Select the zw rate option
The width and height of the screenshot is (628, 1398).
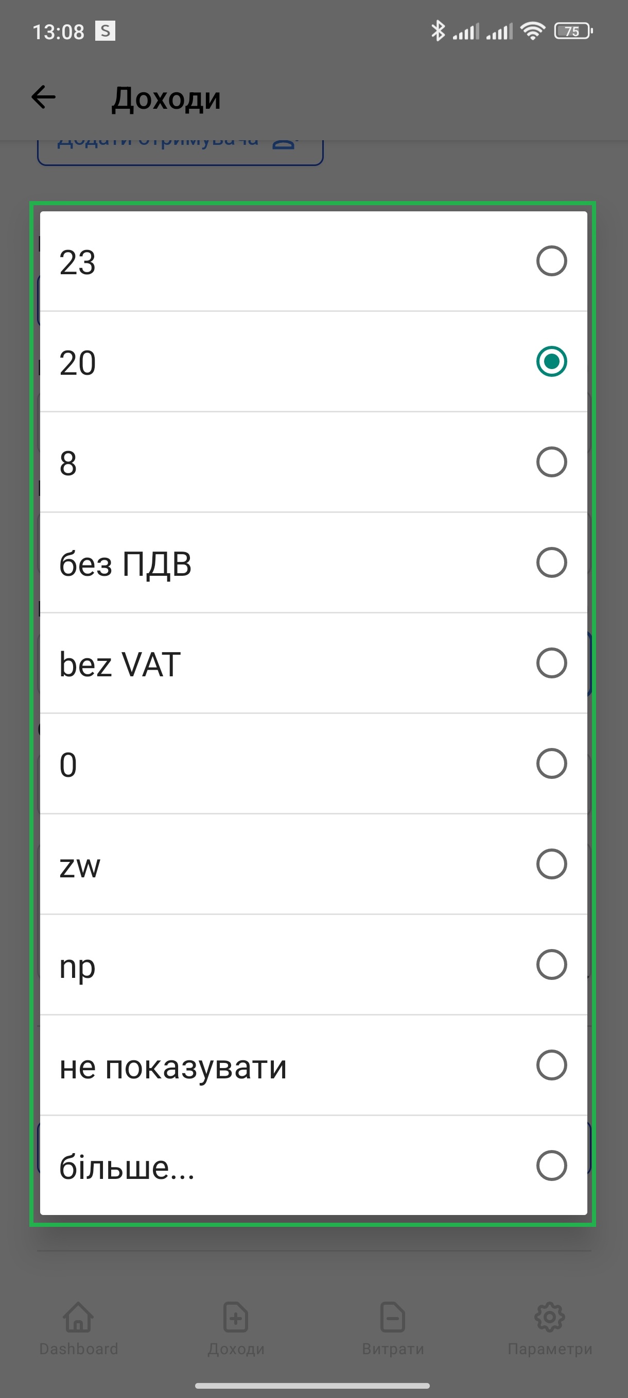(x=552, y=864)
